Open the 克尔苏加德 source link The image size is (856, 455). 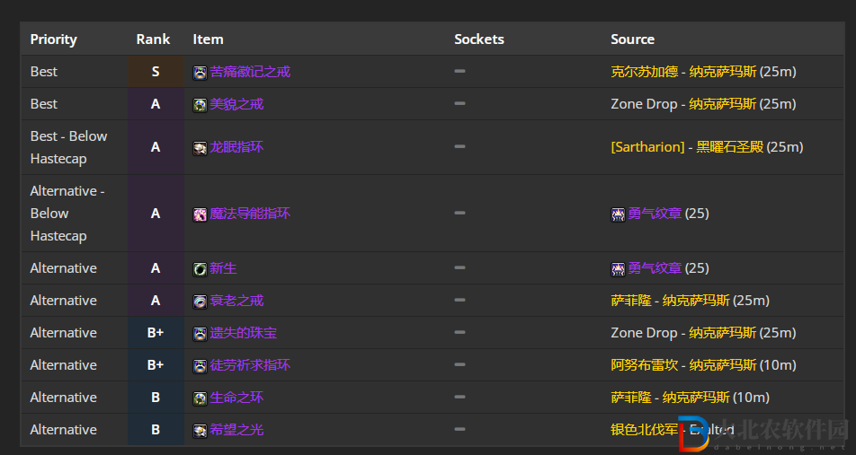point(644,72)
